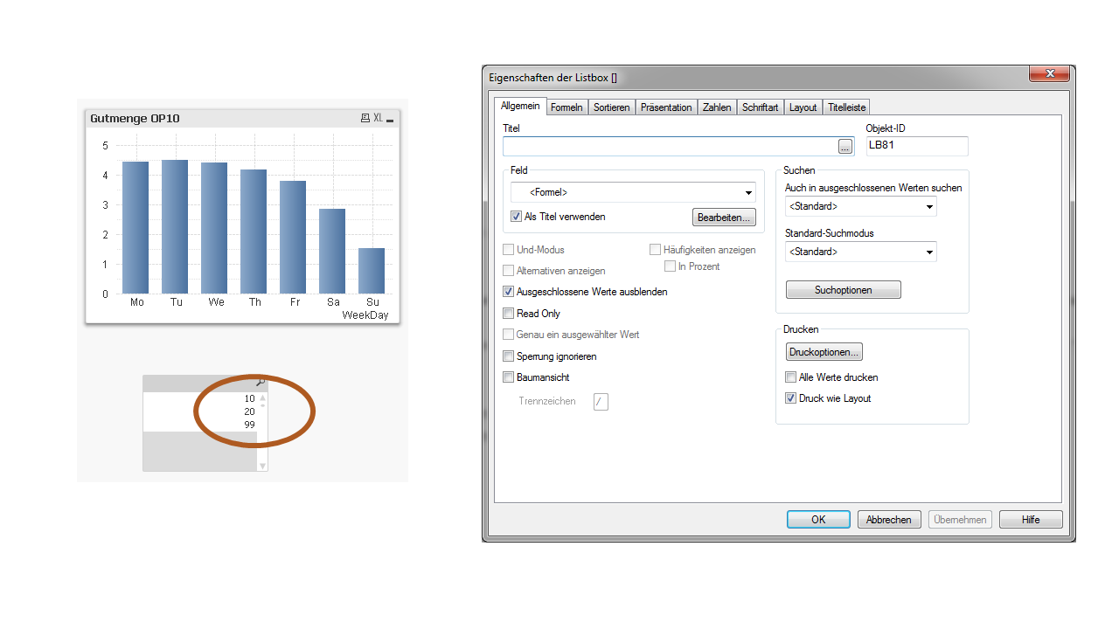Click the Druckoptionen... button
Viewport: 1119px width, 629px height.
(824, 352)
